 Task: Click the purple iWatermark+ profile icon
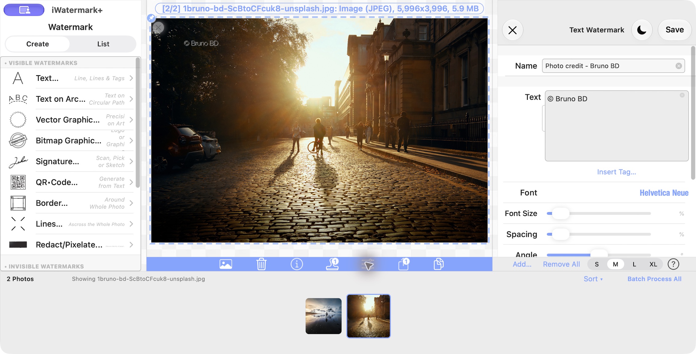tap(24, 10)
